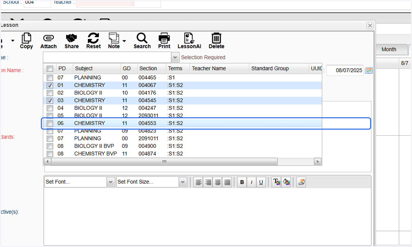
Task: Click the insert hyperlink icon
Action: pyautogui.click(x=301, y=182)
